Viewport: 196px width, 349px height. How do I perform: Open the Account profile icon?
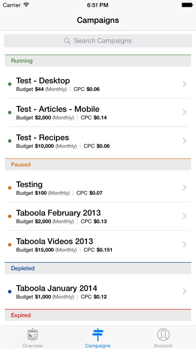coord(163,335)
